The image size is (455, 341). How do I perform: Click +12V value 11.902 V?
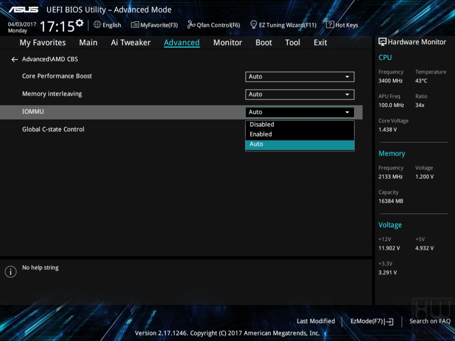[x=389, y=248]
